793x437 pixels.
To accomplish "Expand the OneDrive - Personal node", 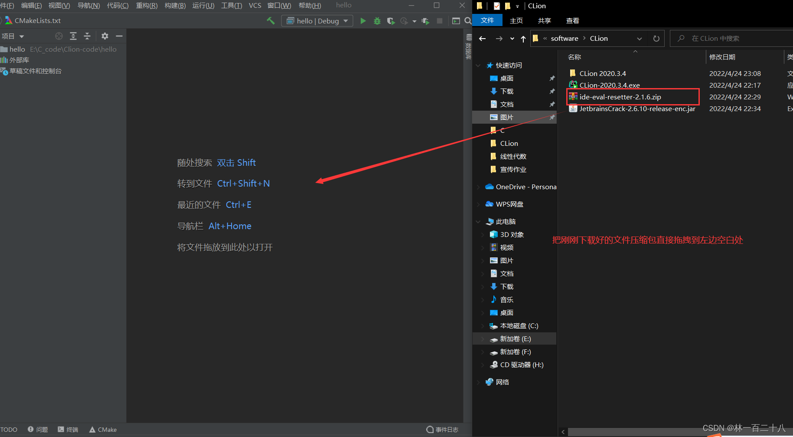I will [478, 187].
